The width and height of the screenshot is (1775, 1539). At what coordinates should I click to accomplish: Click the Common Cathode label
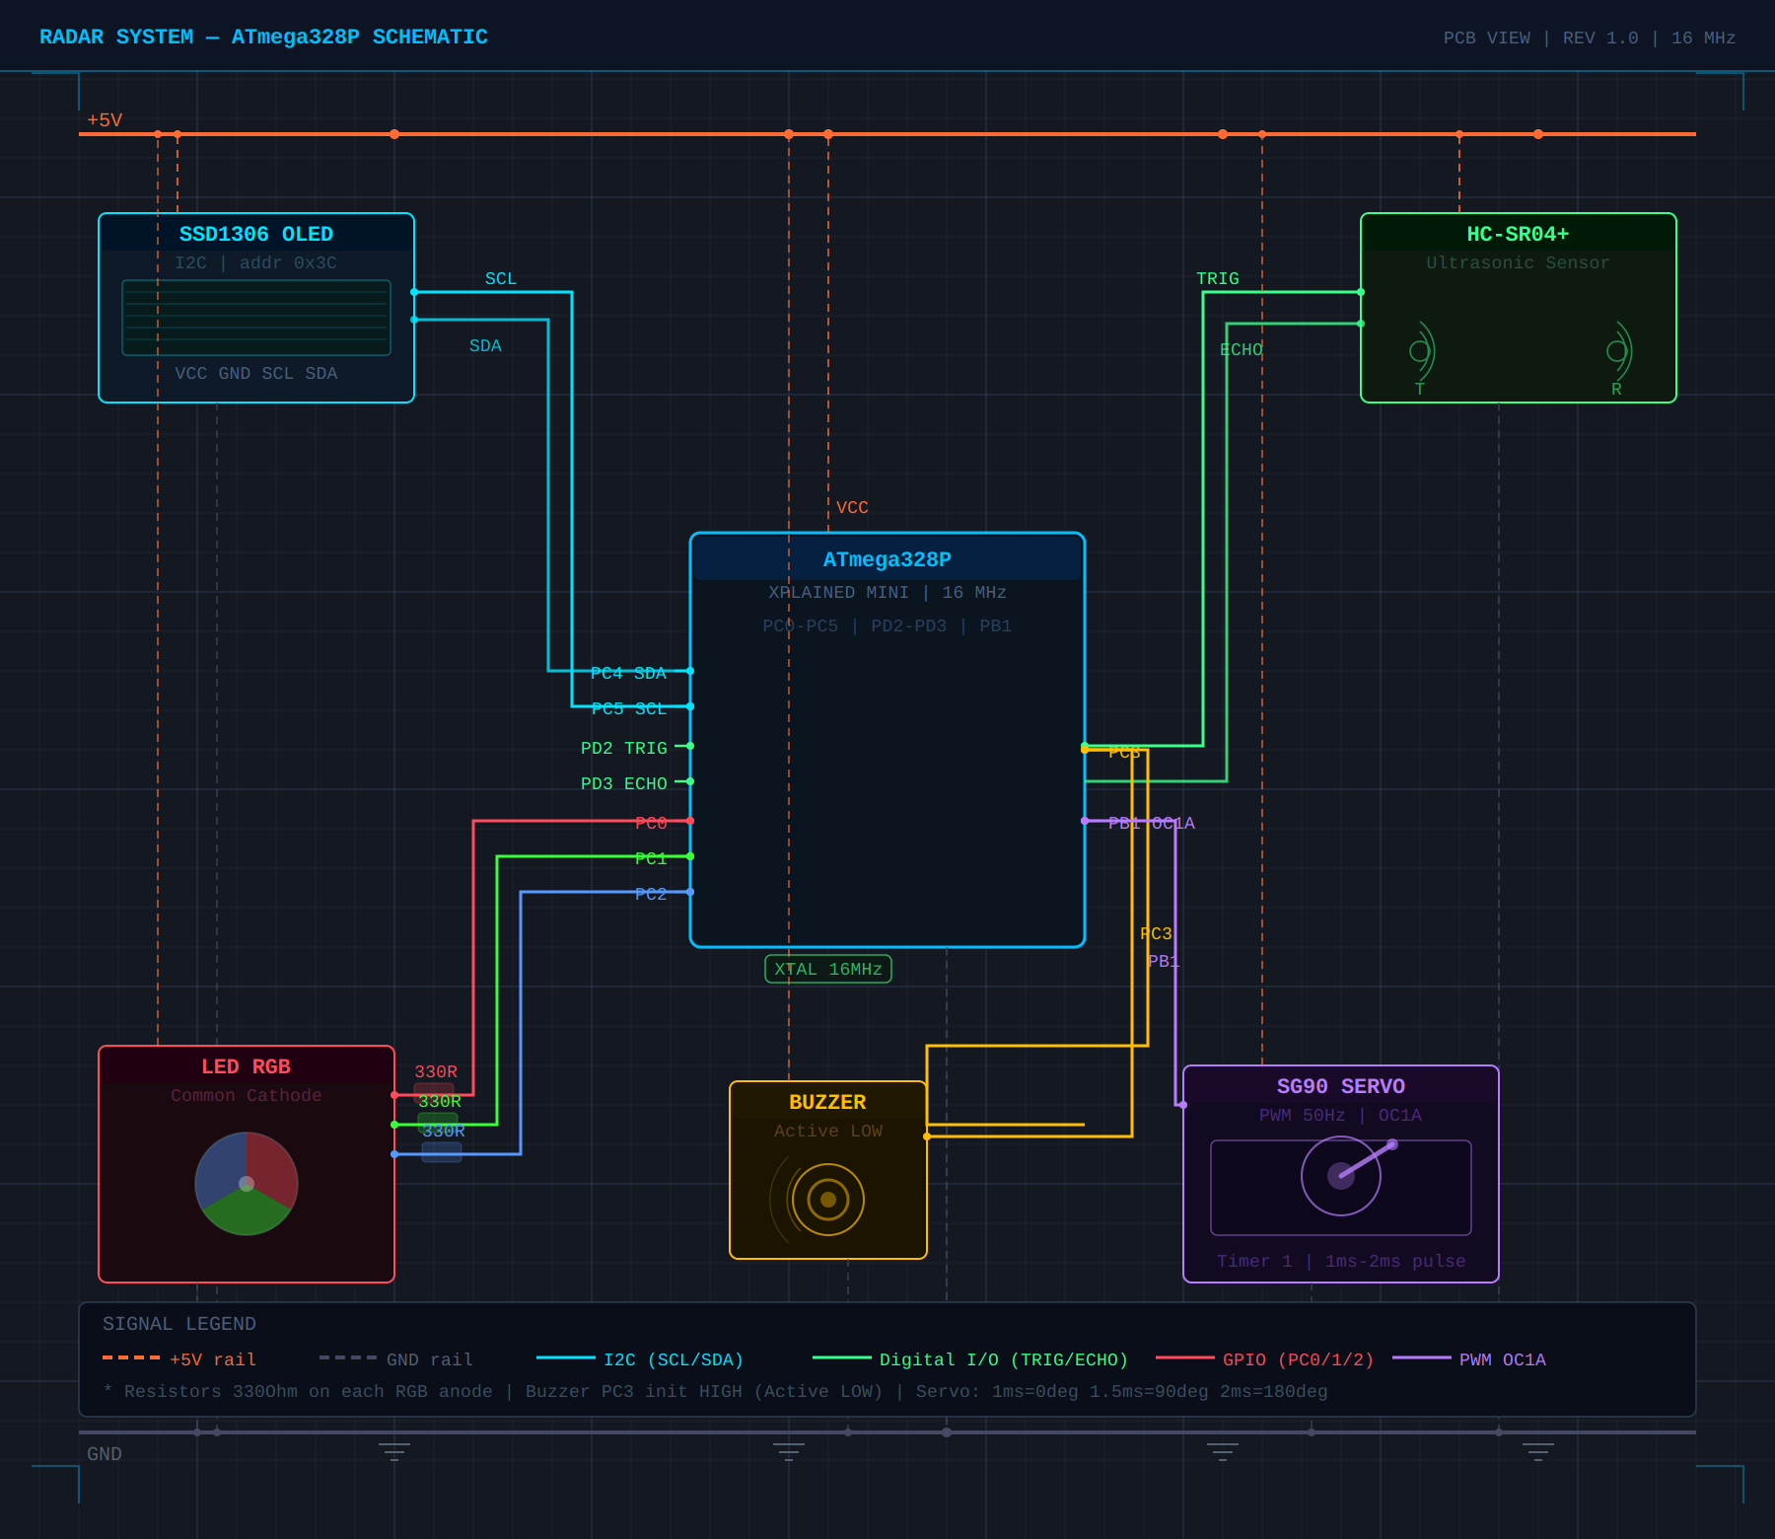[246, 1095]
